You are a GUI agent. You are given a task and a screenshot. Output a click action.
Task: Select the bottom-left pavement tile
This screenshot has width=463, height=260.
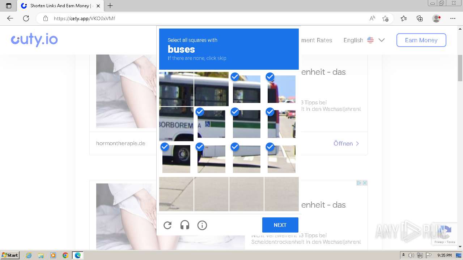176,194
